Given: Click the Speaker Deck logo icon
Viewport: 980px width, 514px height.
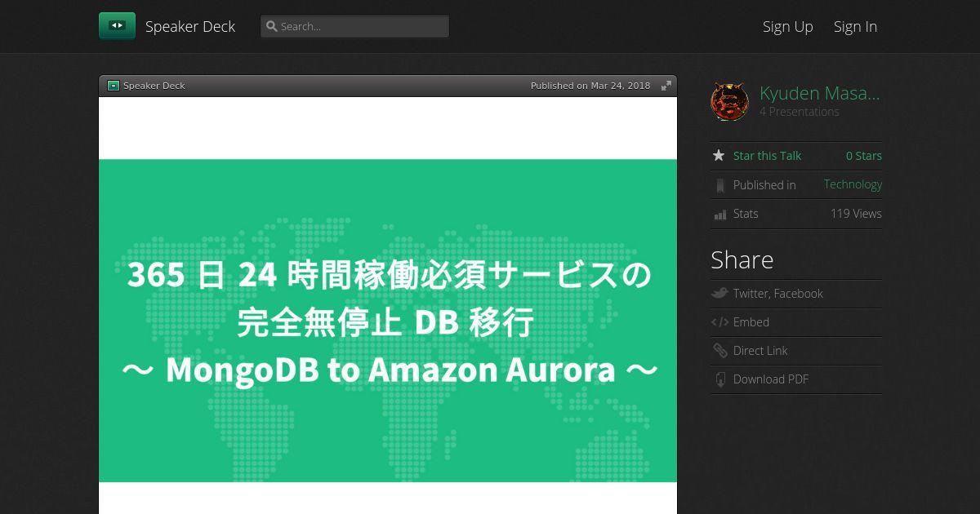Looking at the screenshot, I should pyautogui.click(x=117, y=26).
